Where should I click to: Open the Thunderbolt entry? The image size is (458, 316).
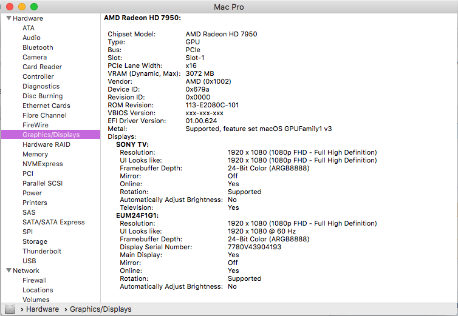pos(42,251)
